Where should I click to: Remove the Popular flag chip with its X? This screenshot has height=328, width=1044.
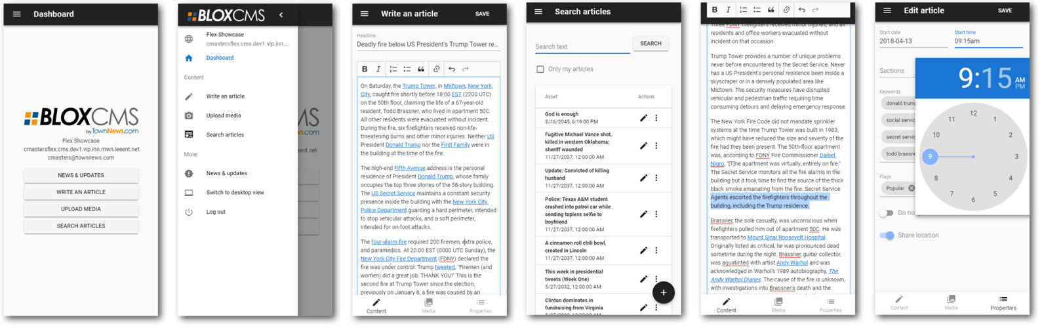pos(911,188)
